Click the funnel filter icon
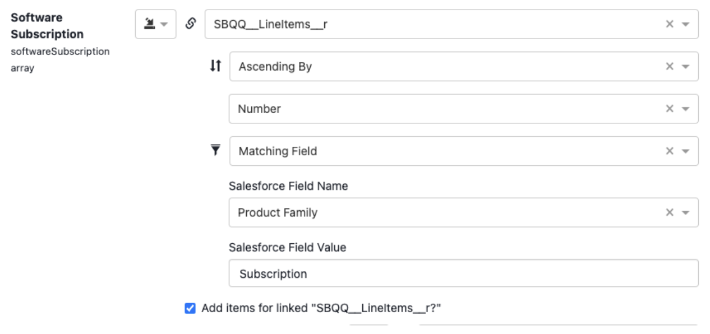 (215, 150)
